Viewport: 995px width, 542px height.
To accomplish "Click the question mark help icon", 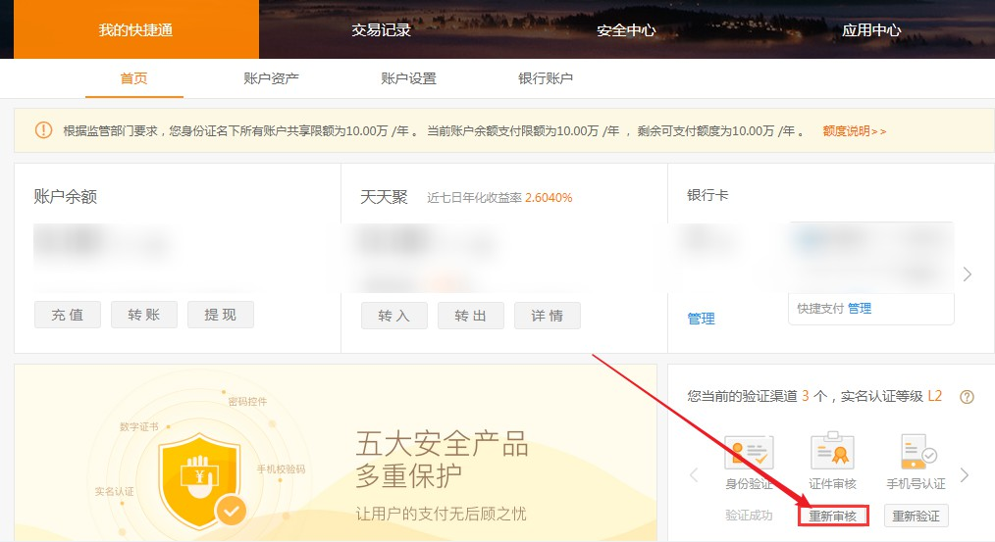I will tap(967, 397).
